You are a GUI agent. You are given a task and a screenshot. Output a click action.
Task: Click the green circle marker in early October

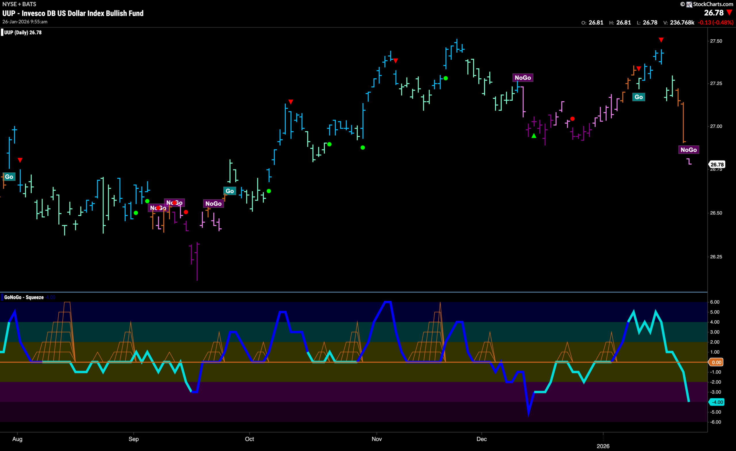pos(269,191)
